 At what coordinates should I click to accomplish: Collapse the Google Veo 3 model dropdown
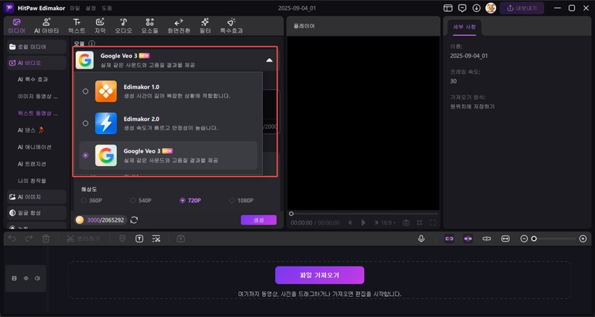269,60
